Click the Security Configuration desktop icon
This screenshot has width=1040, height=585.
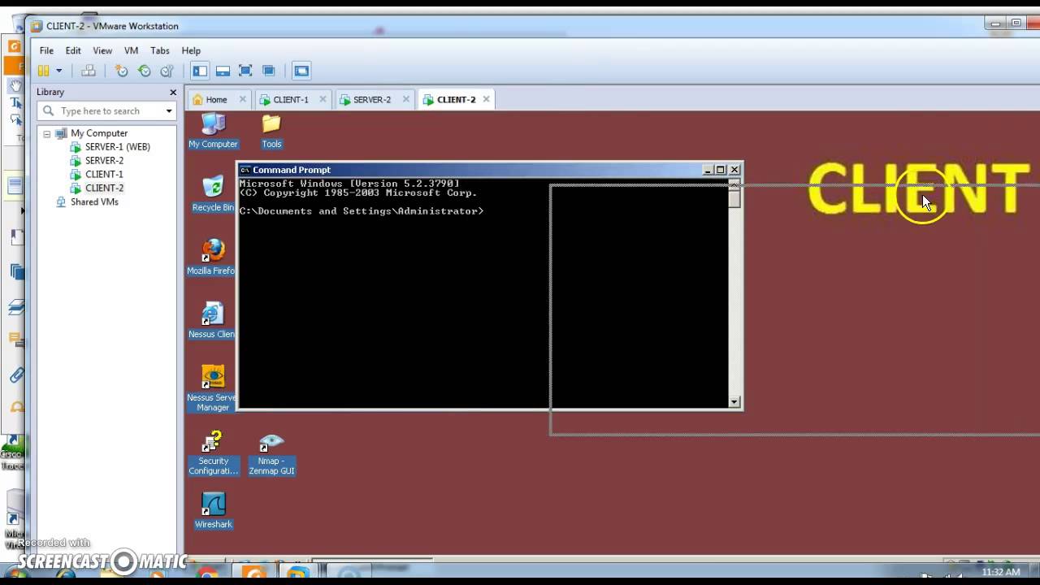point(213,452)
